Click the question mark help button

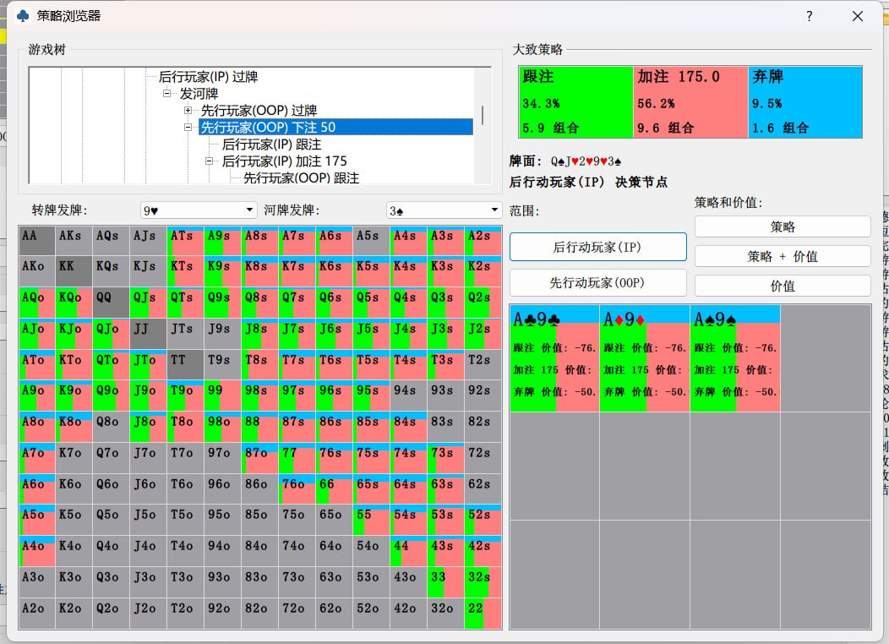[x=809, y=16]
